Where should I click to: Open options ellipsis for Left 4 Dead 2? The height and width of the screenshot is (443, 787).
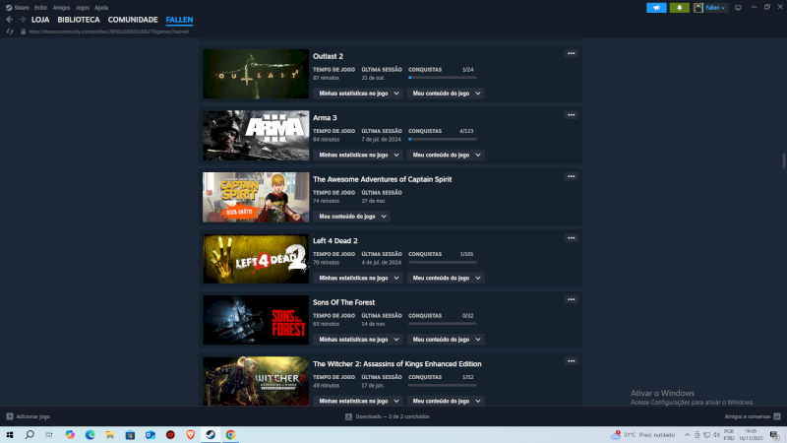coord(572,238)
